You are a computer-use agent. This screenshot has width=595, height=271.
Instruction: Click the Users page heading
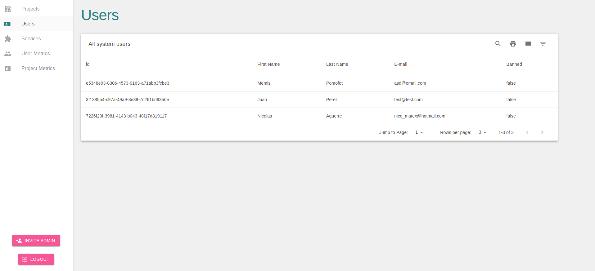[x=100, y=15]
